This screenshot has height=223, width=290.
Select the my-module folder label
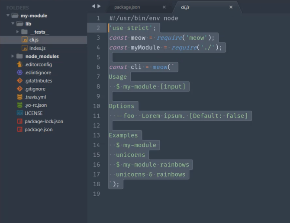click(x=34, y=16)
